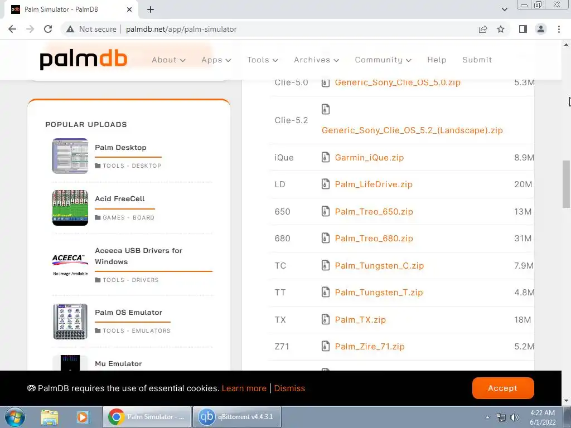Close the Palm Simulator tab
The height and width of the screenshot is (428, 571).
tap(129, 9)
